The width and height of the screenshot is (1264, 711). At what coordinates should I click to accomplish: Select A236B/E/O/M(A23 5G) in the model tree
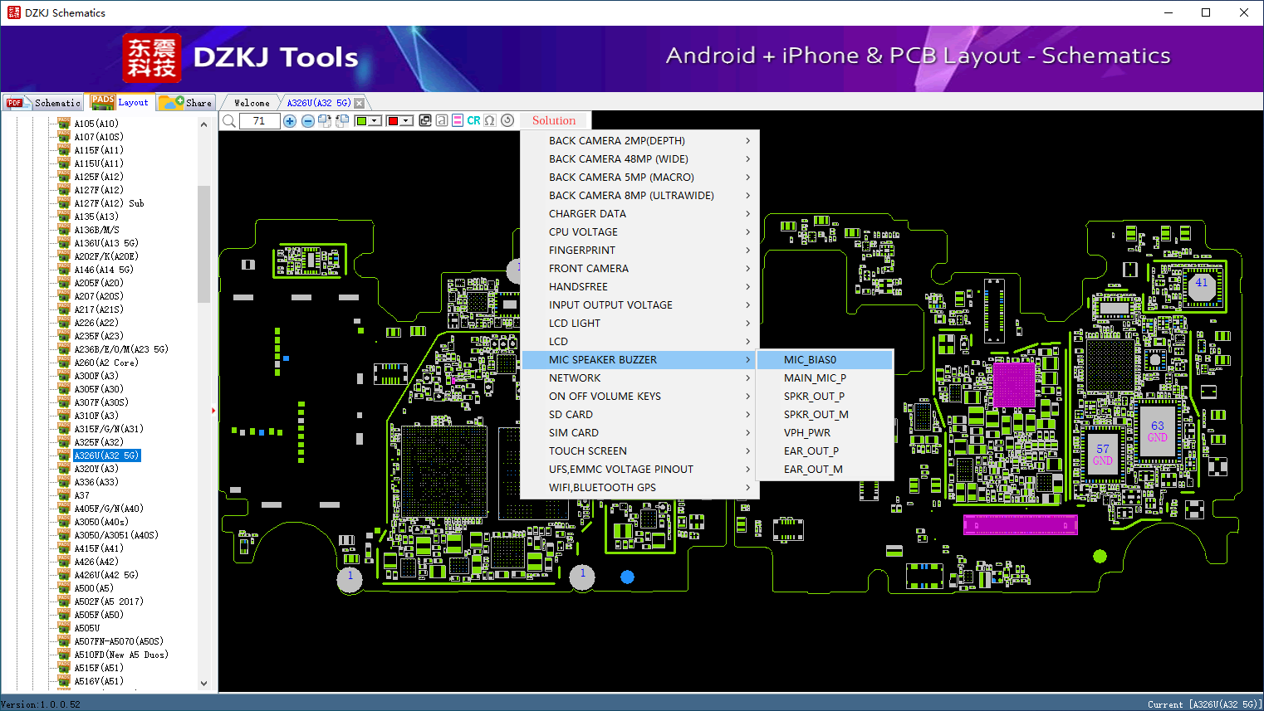[x=121, y=349]
